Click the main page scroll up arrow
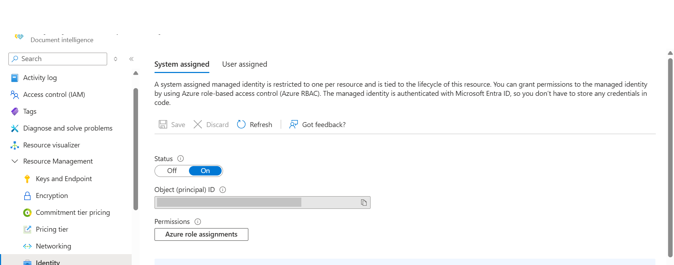The height and width of the screenshot is (265, 674). click(x=670, y=53)
